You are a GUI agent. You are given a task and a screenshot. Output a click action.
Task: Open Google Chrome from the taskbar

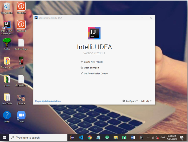(89, 137)
